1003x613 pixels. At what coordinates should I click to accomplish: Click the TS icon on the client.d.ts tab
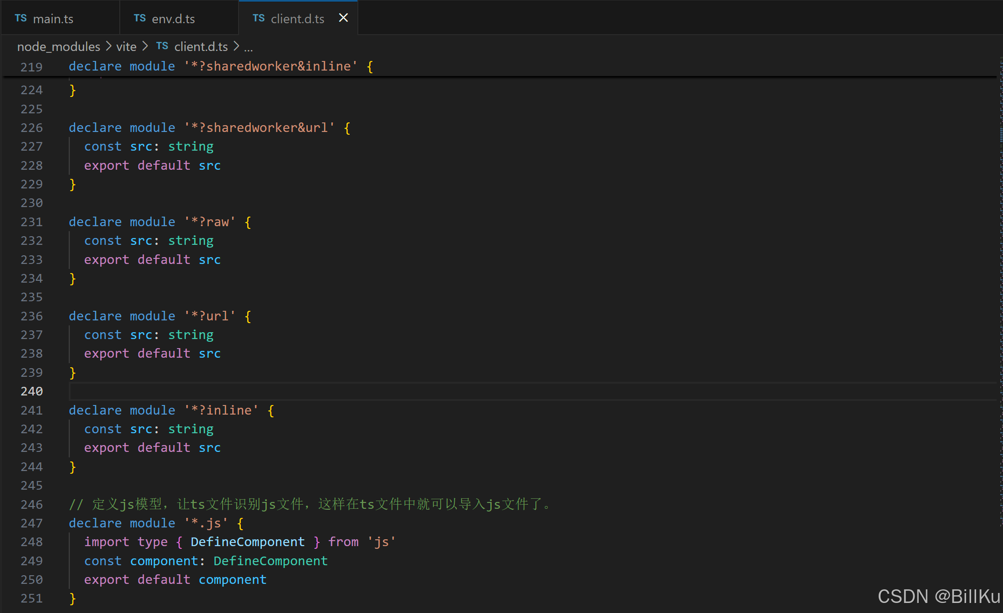pyautogui.click(x=258, y=18)
